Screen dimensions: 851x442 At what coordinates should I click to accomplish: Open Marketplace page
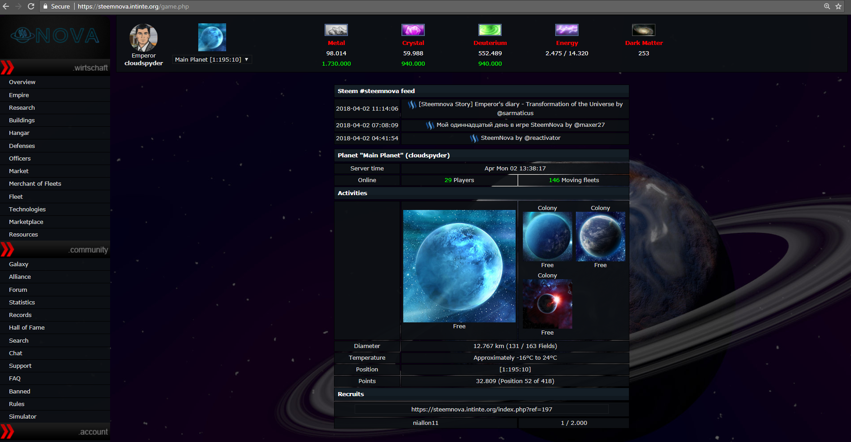point(26,222)
